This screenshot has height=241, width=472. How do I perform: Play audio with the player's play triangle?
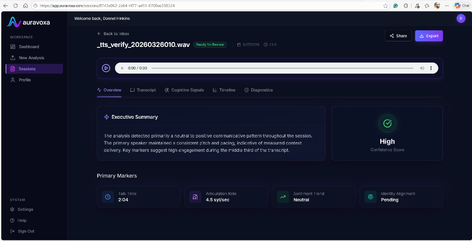122,68
